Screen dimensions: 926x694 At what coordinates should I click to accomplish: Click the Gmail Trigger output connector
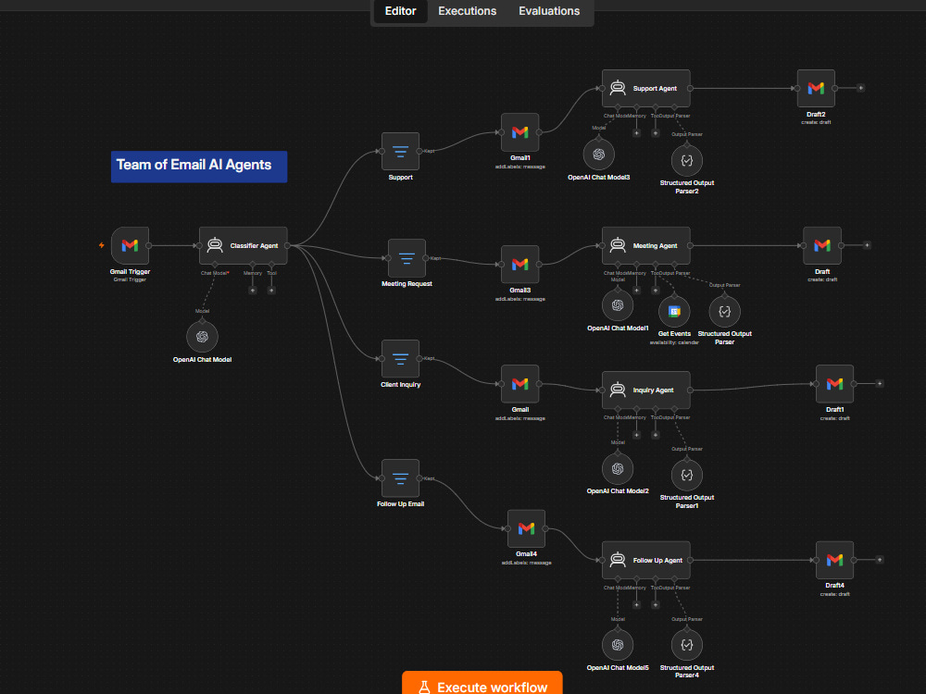click(149, 245)
